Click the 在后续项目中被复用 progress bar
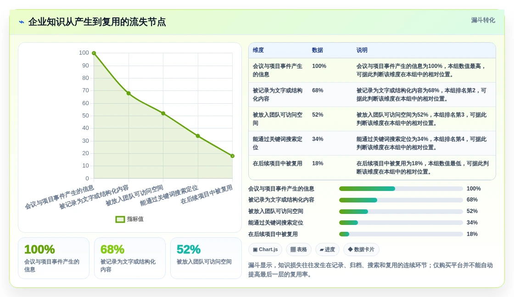This screenshot has height=297, width=514. tap(401, 234)
